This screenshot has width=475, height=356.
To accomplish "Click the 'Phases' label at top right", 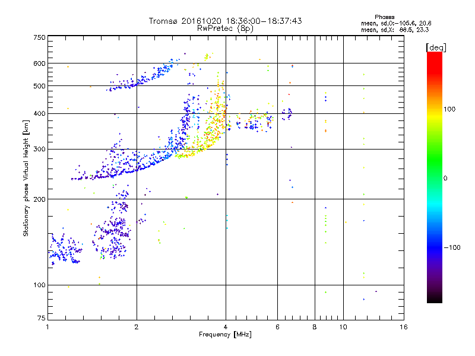I will click(384, 17).
